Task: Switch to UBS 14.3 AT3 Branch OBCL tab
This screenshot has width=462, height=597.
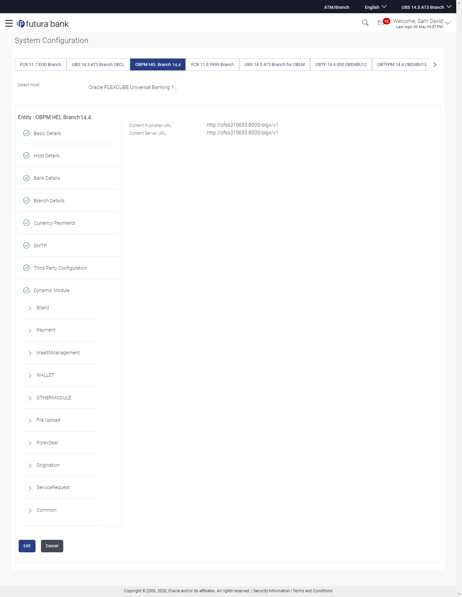Action: (98, 64)
